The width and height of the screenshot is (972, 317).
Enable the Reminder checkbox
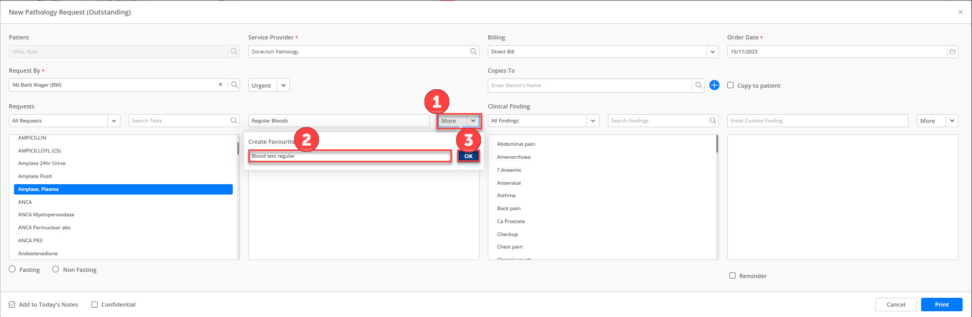tap(733, 275)
